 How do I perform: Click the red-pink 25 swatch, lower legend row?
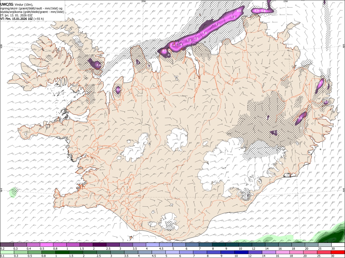[x=324, y=252]
